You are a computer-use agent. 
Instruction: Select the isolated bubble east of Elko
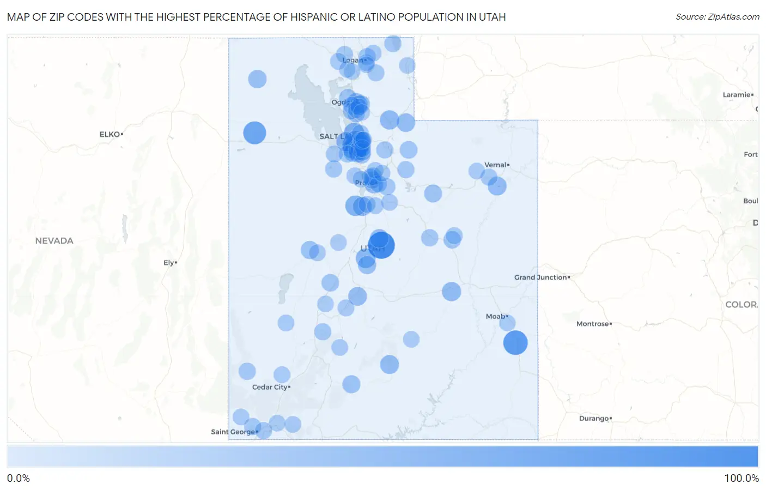click(x=254, y=133)
